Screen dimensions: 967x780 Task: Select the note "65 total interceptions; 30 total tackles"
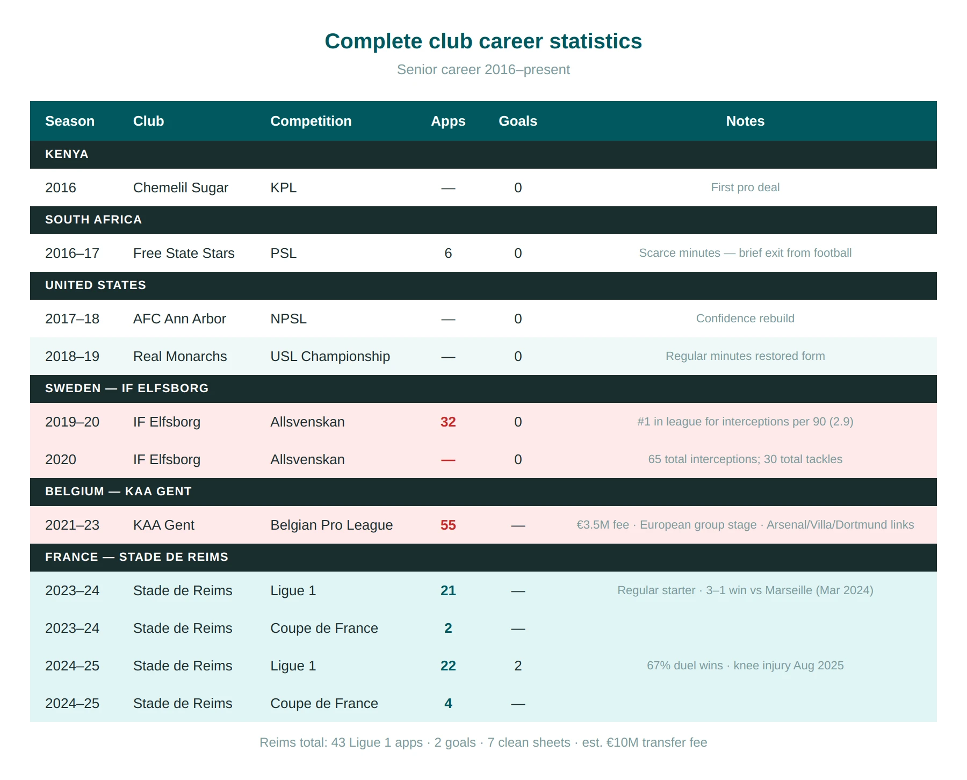coord(745,459)
